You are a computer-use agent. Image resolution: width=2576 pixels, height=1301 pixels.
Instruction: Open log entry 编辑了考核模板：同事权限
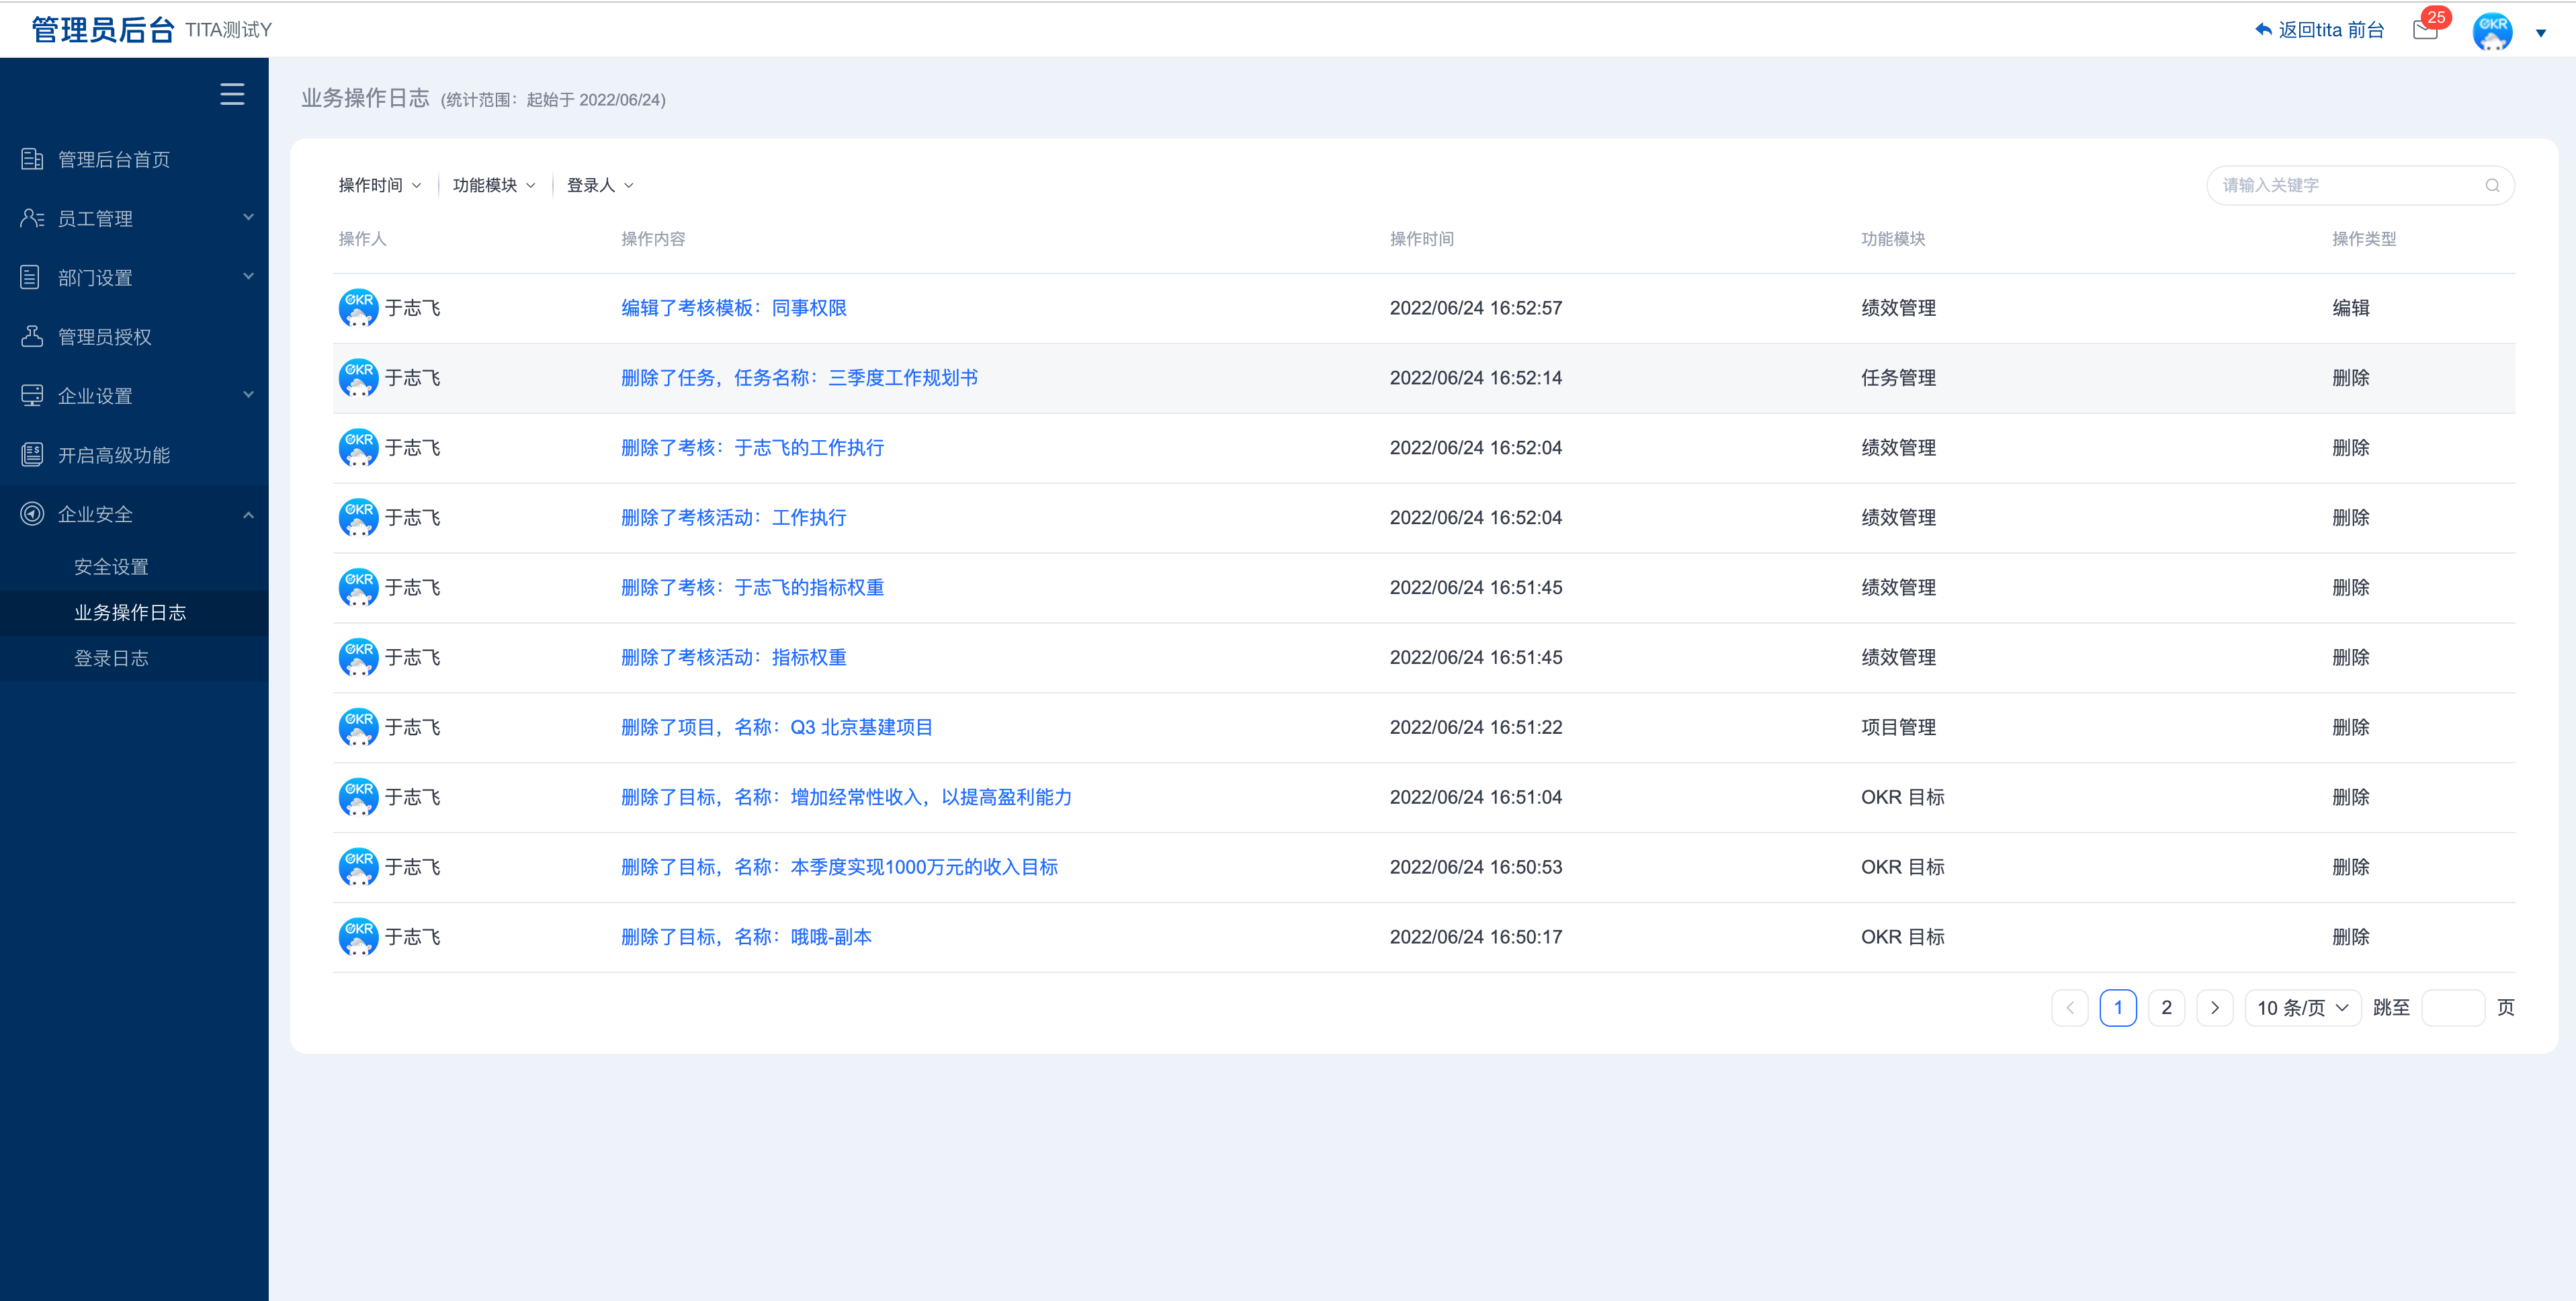click(734, 308)
